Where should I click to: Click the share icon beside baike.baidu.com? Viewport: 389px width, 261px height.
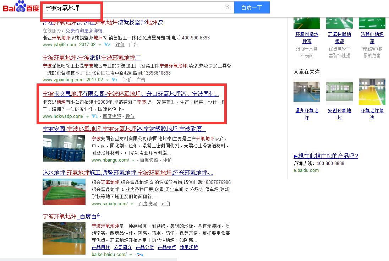140,254
